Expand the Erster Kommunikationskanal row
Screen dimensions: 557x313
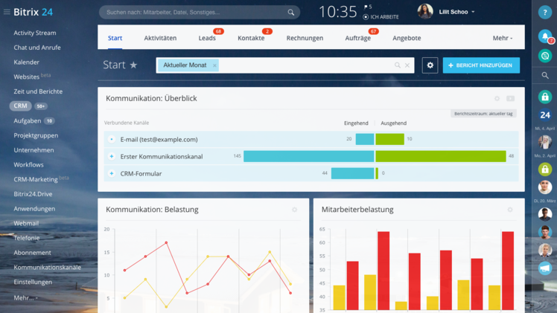(x=112, y=156)
